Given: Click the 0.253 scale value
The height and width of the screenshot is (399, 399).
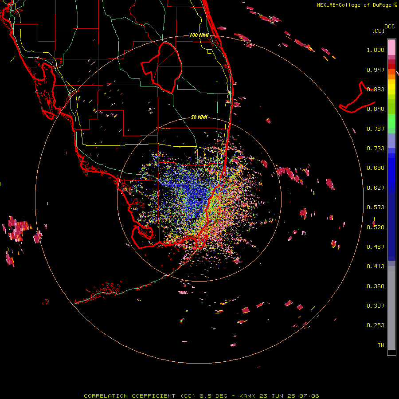Looking at the screenshot, I should click(x=376, y=325).
